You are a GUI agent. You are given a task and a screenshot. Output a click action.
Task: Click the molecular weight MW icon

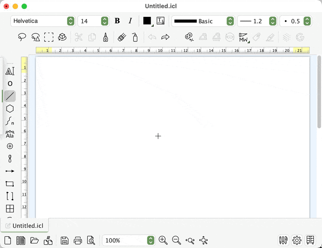tap(244, 37)
